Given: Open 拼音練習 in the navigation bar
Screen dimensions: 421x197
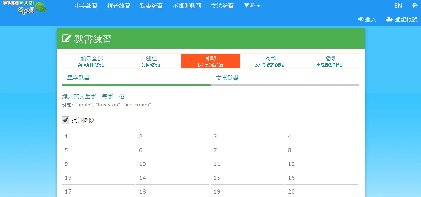Looking at the screenshot, I should 119,6.
